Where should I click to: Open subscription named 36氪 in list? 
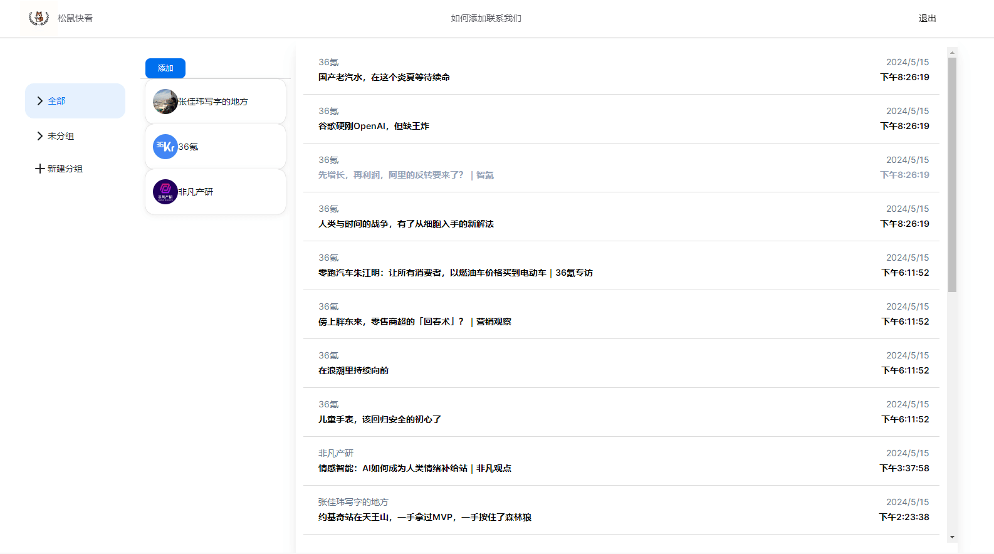pos(216,147)
